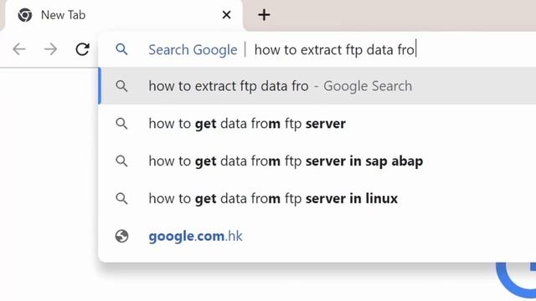The height and width of the screenshot is (301, 536).
Task: Close the New Tab tab
Action: (x=226, y=15)
